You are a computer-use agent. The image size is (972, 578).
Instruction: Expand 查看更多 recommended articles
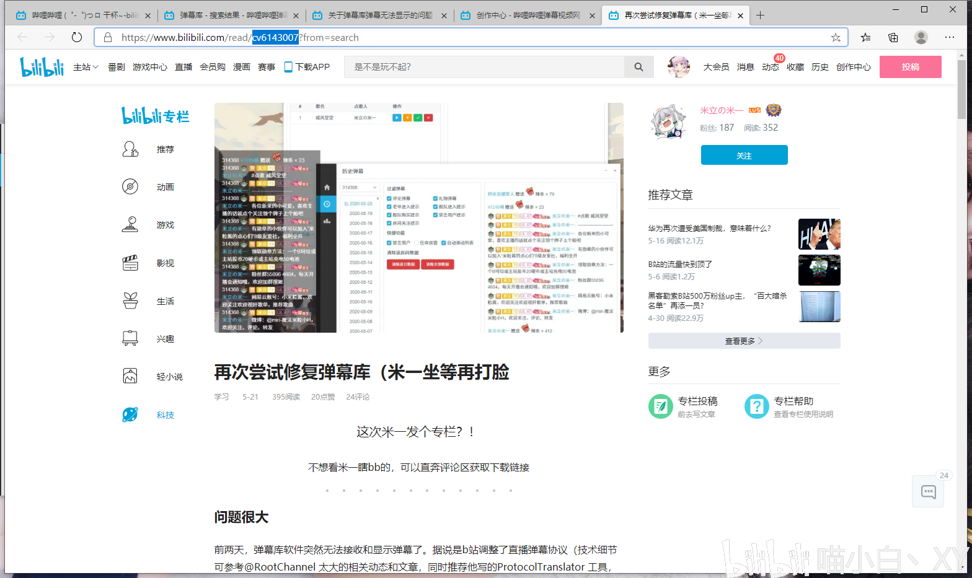coord(744,341)
